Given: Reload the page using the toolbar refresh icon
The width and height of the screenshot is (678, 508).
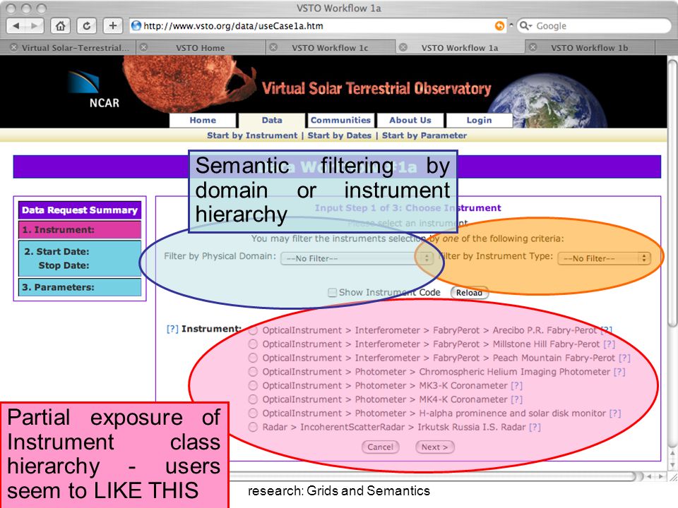Looking at the screenshot, I should point(86,26).
